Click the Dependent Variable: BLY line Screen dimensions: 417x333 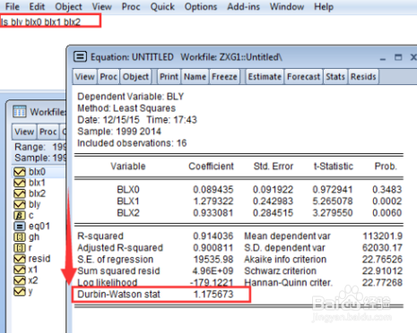pos(131,97)
